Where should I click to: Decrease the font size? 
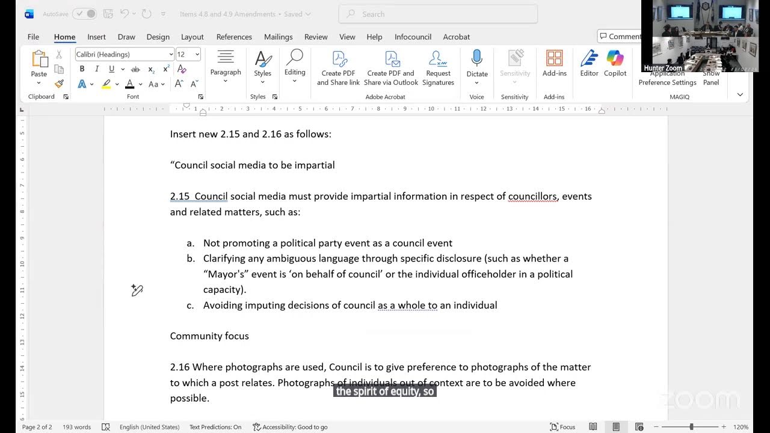(194, 84)
